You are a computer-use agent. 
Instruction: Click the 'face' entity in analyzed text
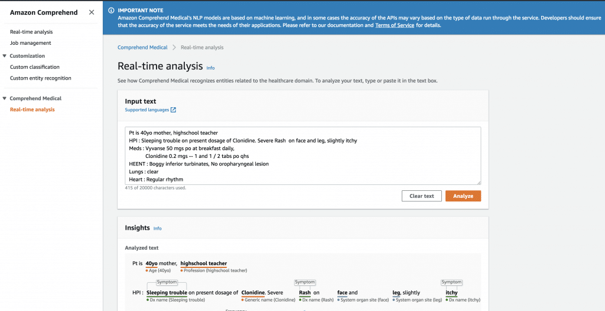[342, 293]
